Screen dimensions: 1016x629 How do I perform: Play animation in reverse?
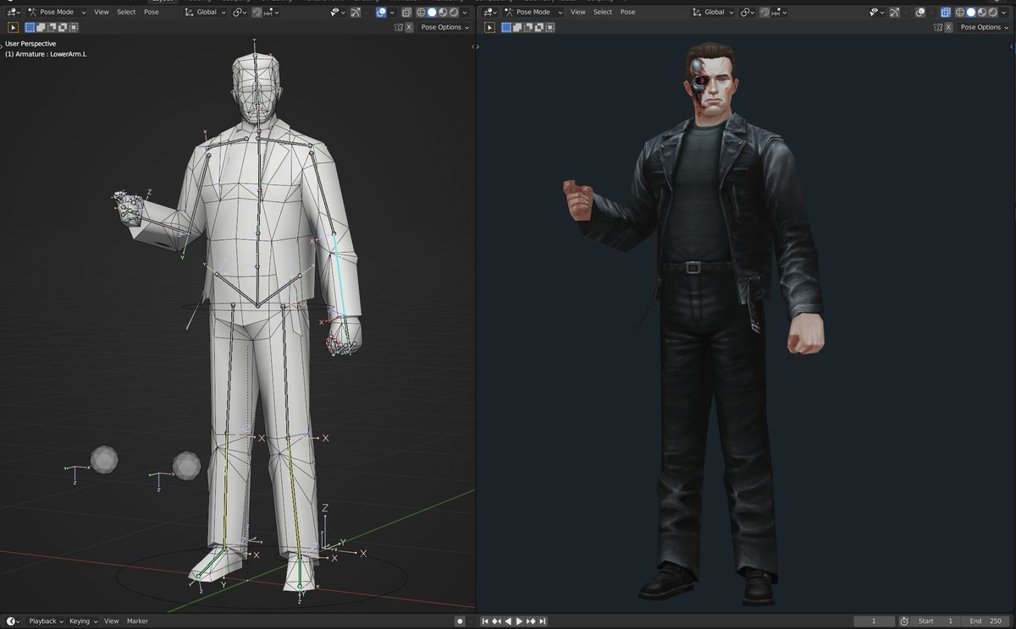tap(508, 621)
